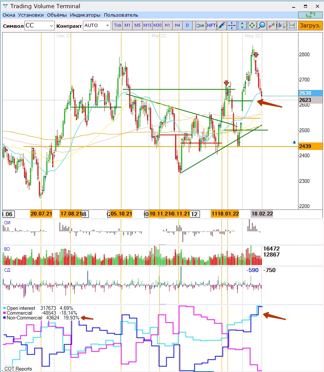Activate the crosshair cursor tool
The height and width of the screenshot is (372, 324).
click(x=232, y=26)
